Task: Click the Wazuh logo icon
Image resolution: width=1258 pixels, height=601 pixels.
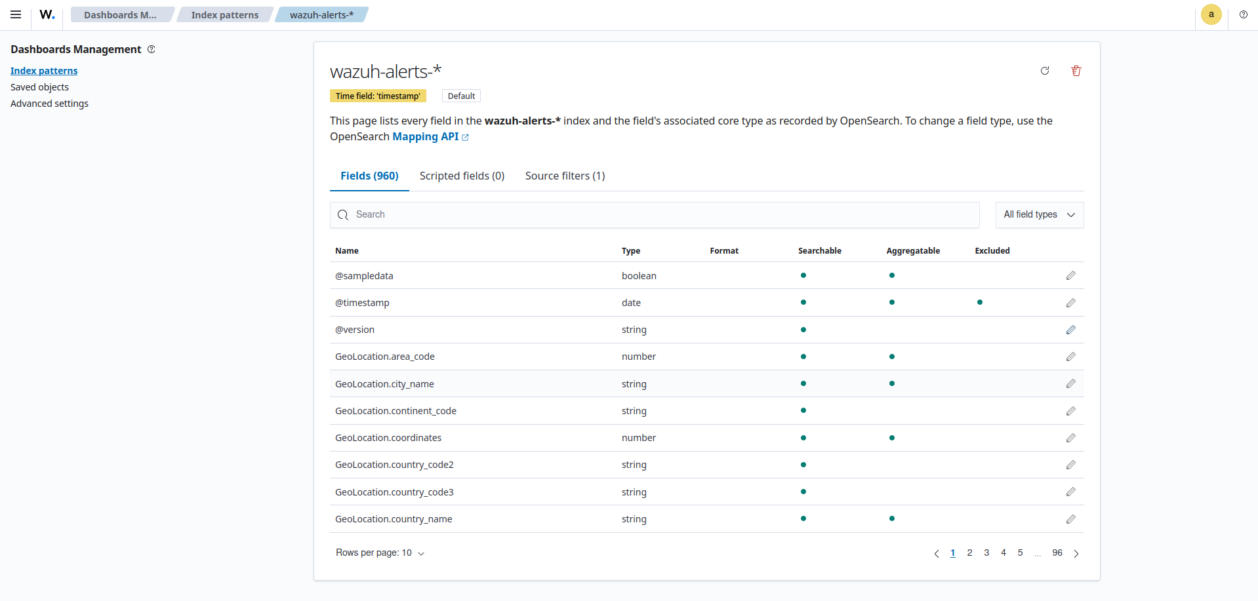Action: pyautogui.click(x=47, y=14)
